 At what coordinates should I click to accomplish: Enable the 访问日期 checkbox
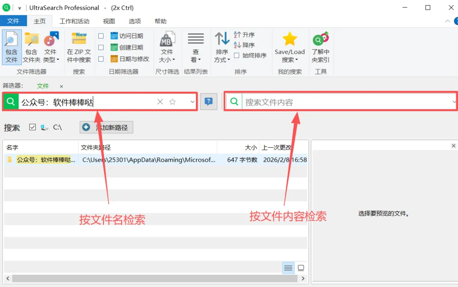click(x=101, y=36)
